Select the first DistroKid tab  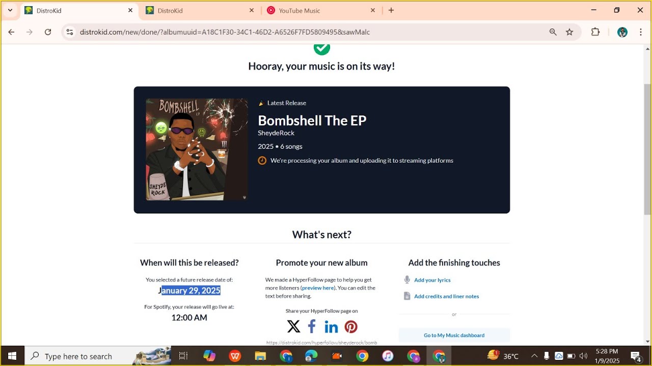(78, 10)
